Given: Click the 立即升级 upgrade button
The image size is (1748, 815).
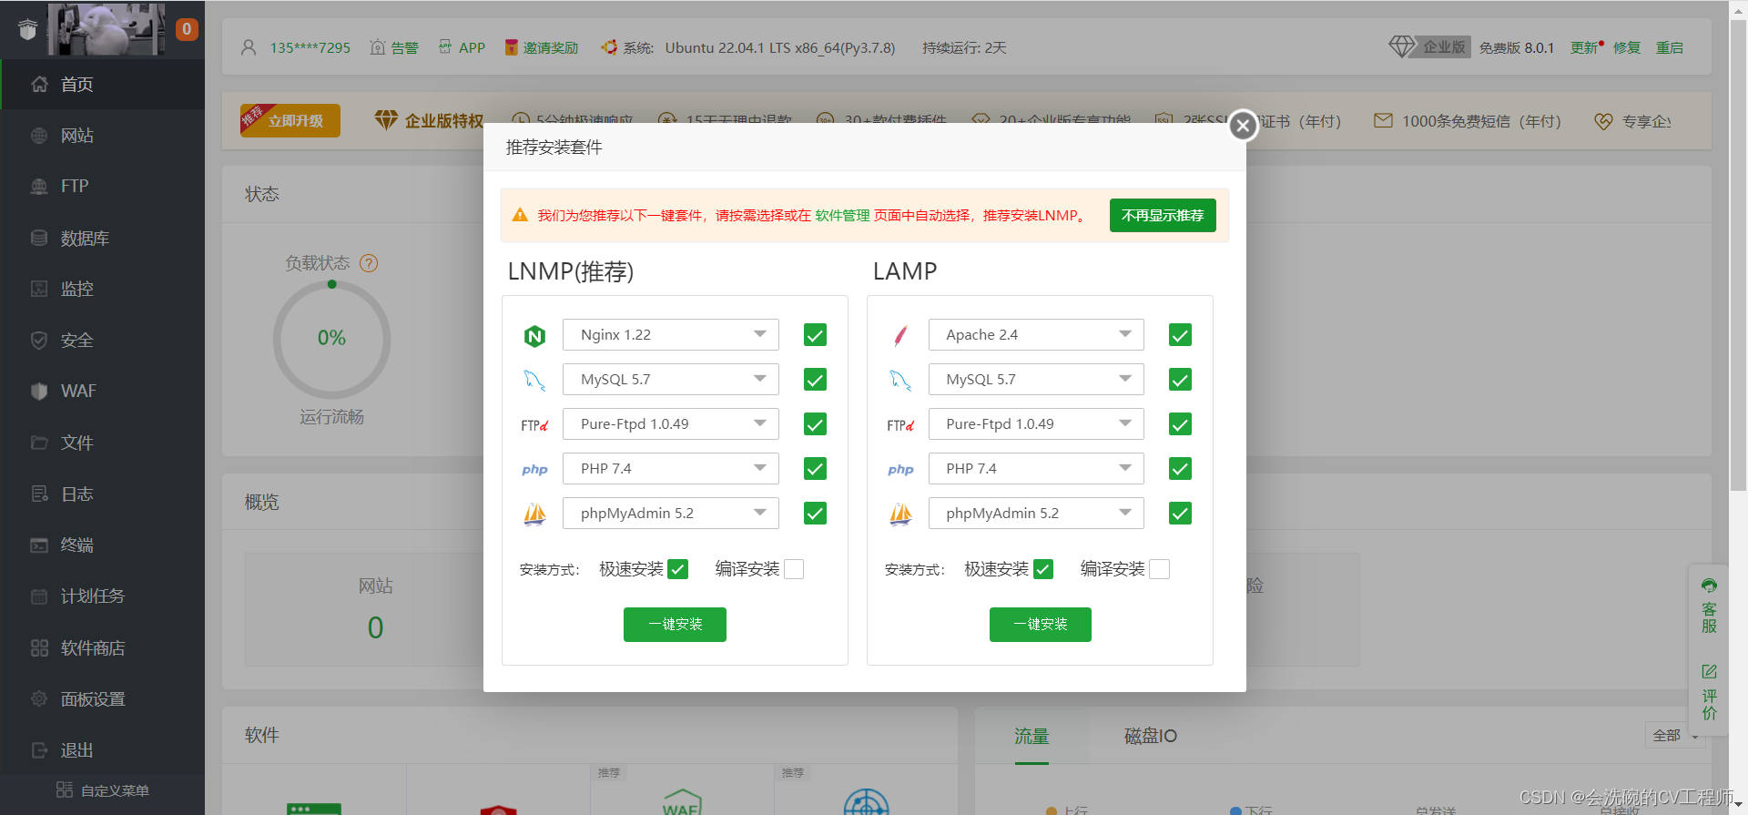Looking at the screenshot, I should coord(290,120).
